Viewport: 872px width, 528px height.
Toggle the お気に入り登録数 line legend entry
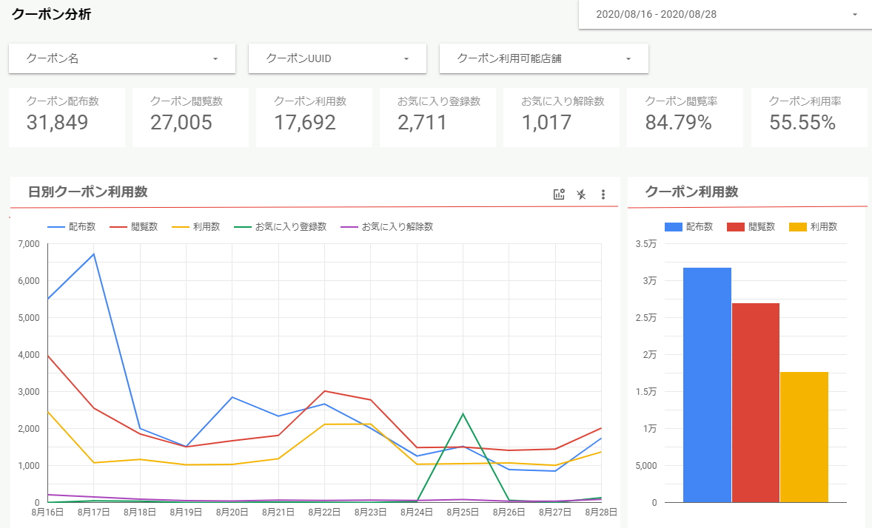(281, 227)
